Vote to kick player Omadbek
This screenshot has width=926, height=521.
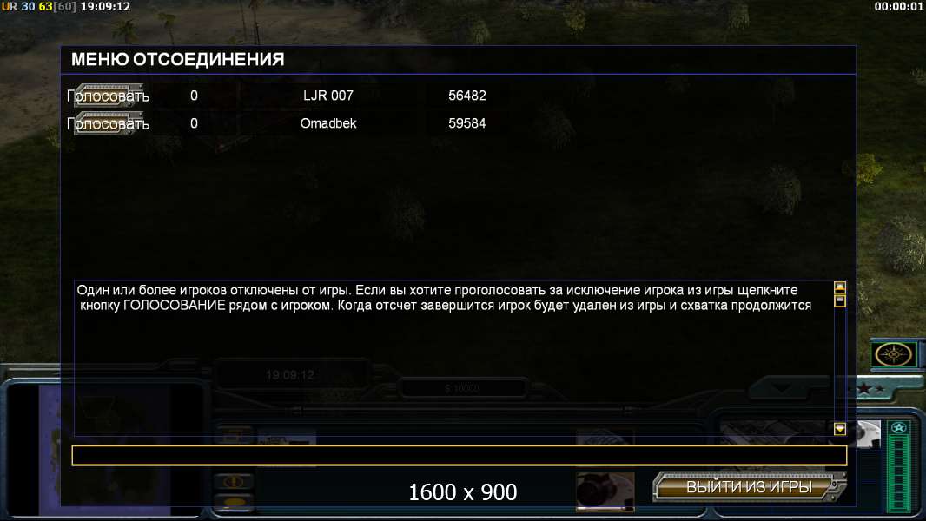pos(108,123)
